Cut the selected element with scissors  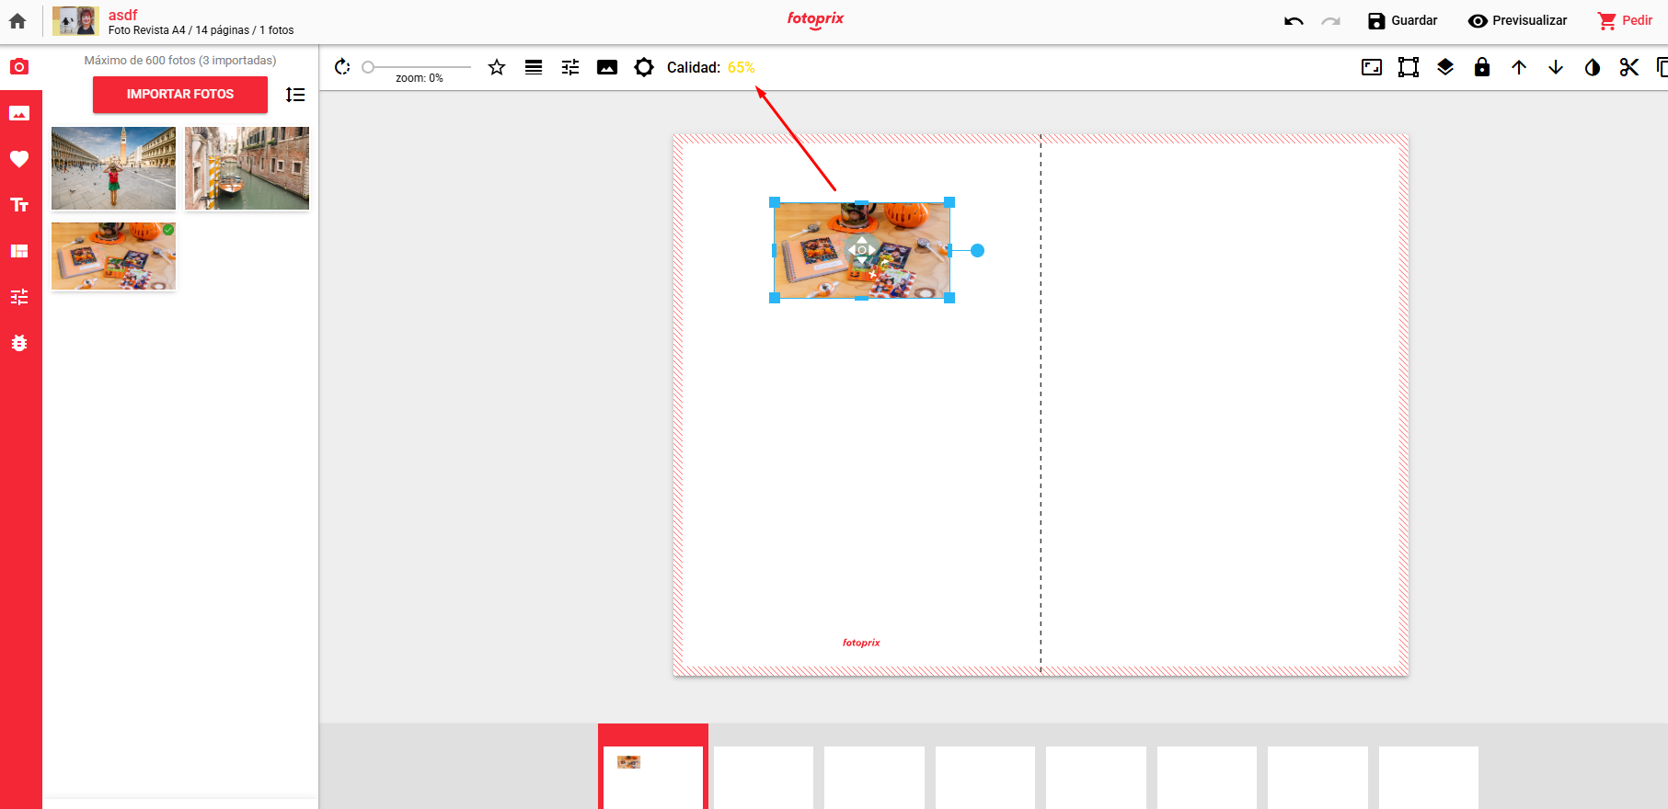click(x=1629, y=67)
